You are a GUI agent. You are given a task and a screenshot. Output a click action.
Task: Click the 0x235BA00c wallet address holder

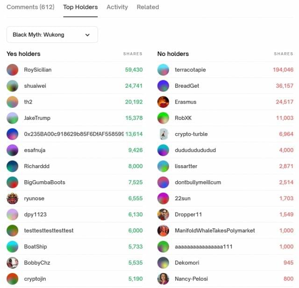point(73,134)
